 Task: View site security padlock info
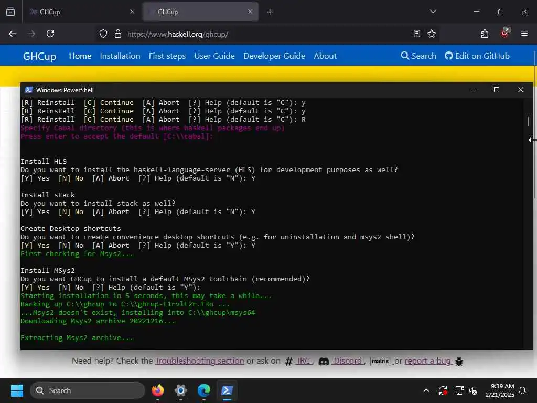tap(118, 34)
